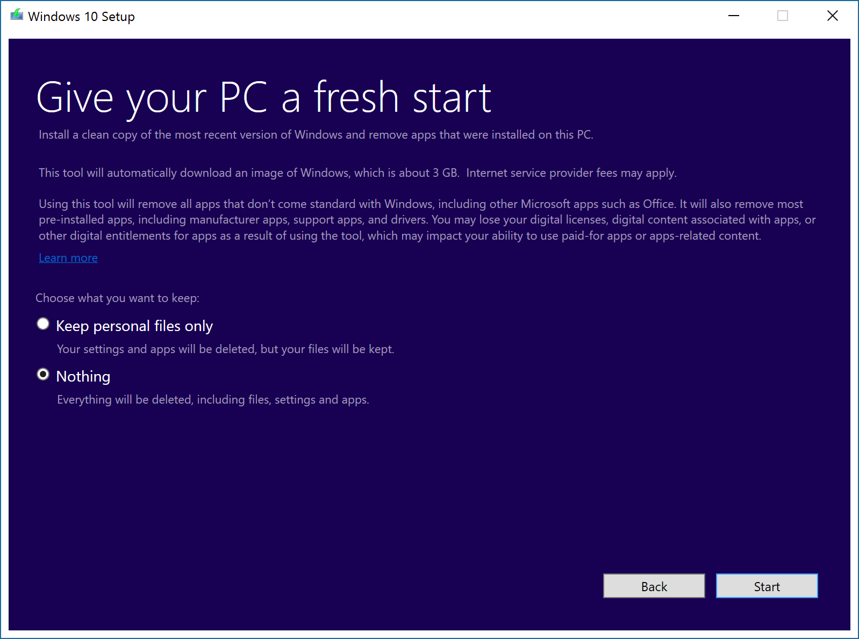Choose the 'Nothing' radio button
The height and width of the screenshot is (639, 859).
click(43, 375)
